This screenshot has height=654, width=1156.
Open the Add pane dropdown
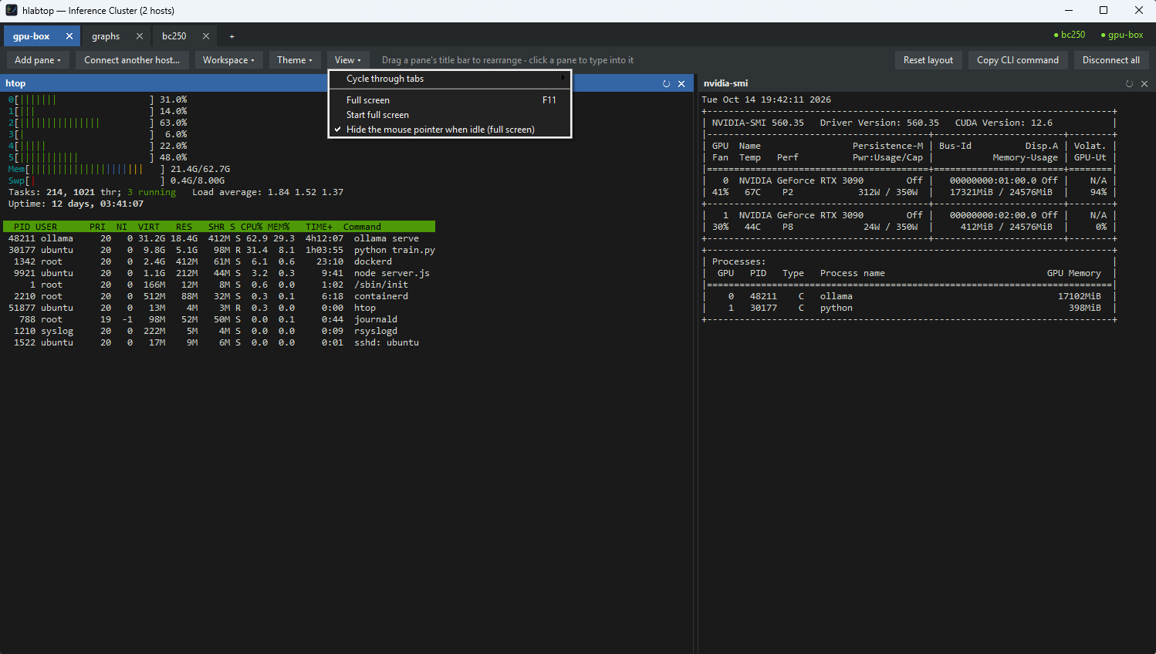(37, 60)
